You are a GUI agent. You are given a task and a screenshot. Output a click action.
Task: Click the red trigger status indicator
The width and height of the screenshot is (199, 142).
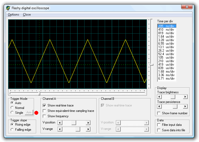[x=36, y=113]
